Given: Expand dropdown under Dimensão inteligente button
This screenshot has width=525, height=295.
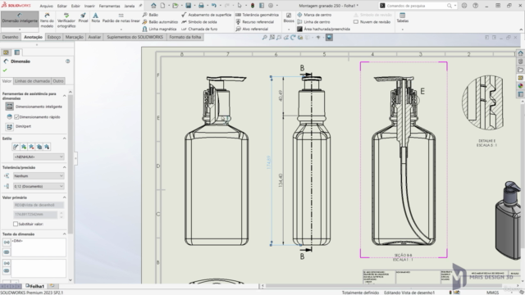Looking at the screenshot, I should pyautogui.click(x=20, y=29).
